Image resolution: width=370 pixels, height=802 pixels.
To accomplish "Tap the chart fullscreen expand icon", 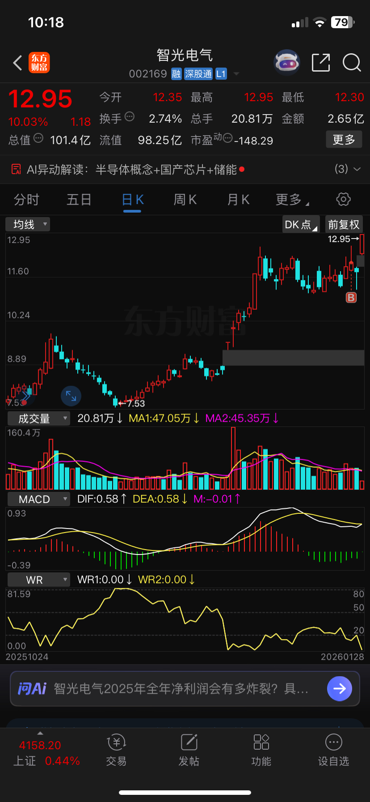I will pos(71,396).
